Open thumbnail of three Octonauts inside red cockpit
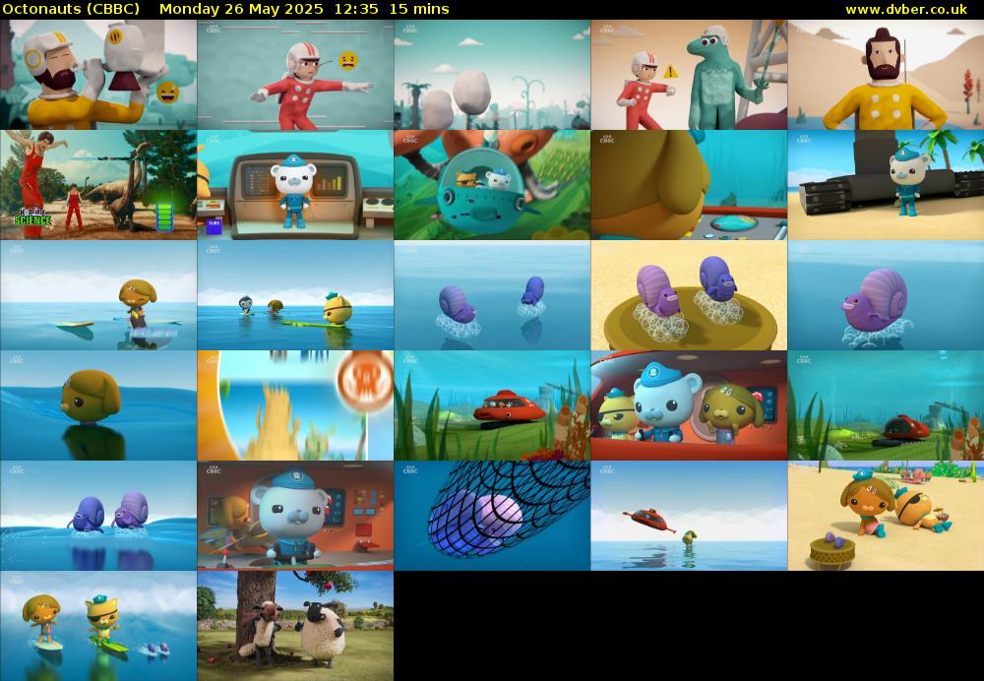The height and width of the screenshot is (681, 984). point(689,405)
